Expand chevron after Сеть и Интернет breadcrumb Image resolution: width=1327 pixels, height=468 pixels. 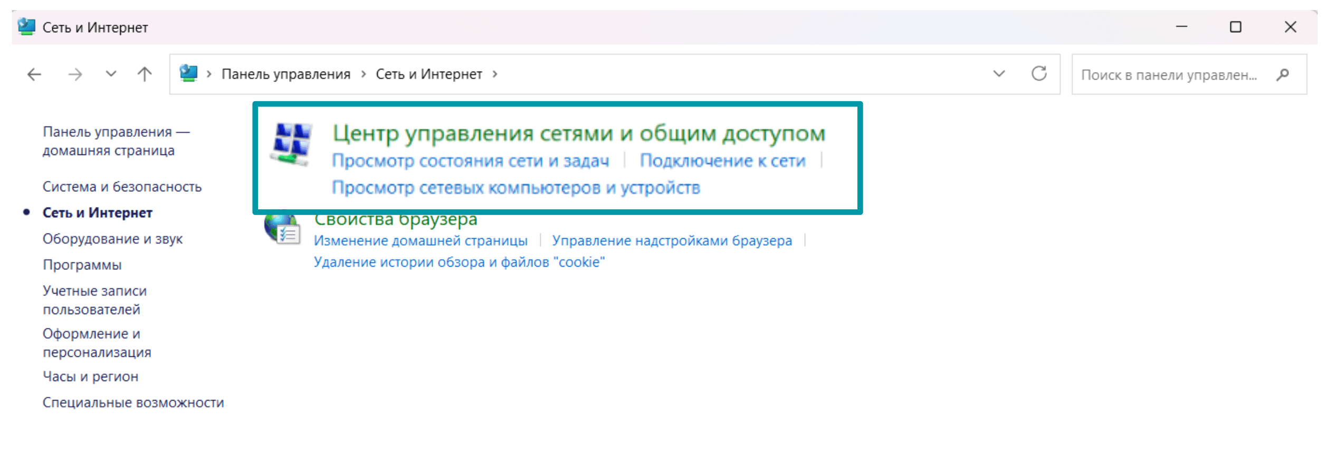[495, 74]
